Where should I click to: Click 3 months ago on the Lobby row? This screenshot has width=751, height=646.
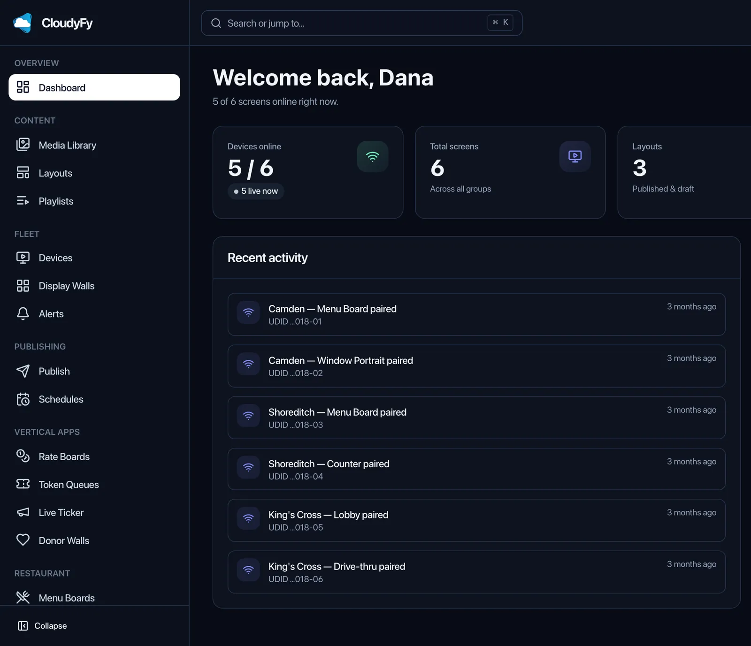[x=691, y=512]
